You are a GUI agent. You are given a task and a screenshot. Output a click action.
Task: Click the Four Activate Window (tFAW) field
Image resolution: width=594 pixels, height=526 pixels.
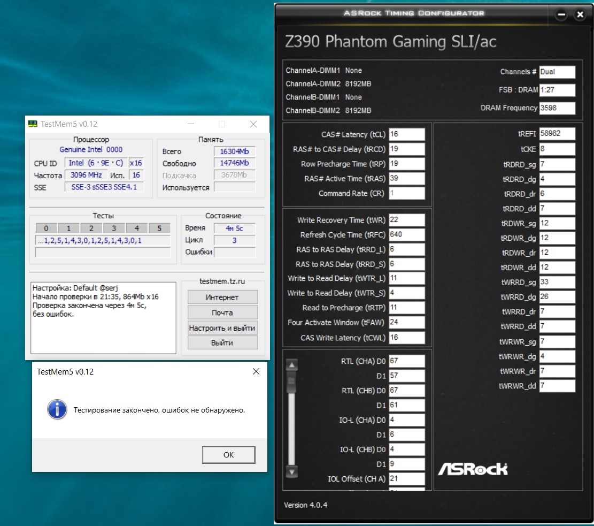[x=407, y=322]
